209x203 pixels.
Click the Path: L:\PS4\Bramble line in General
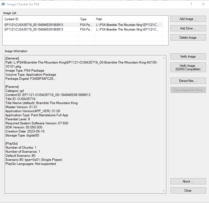(x=81, y=64)
